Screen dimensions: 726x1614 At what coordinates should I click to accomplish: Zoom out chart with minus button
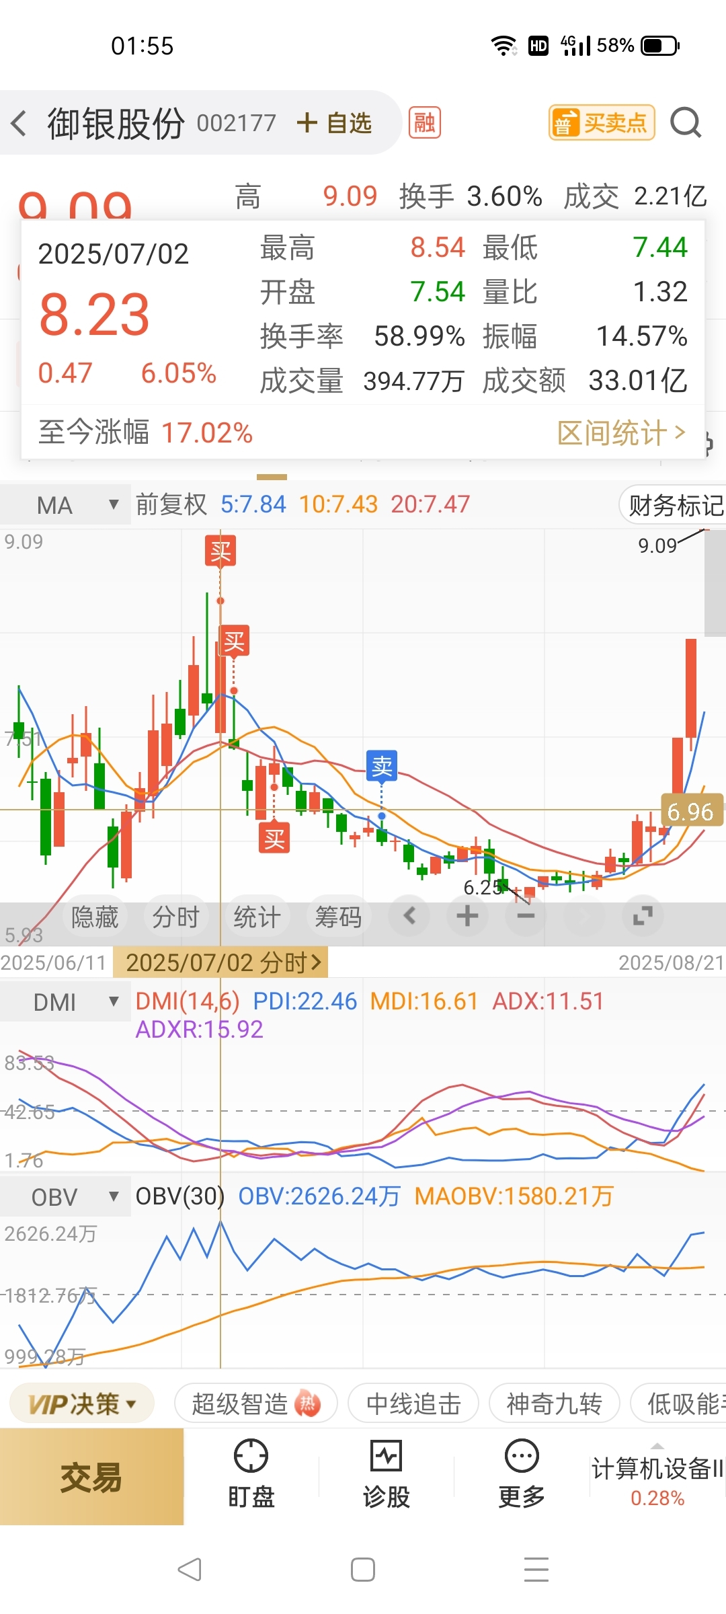526,915
